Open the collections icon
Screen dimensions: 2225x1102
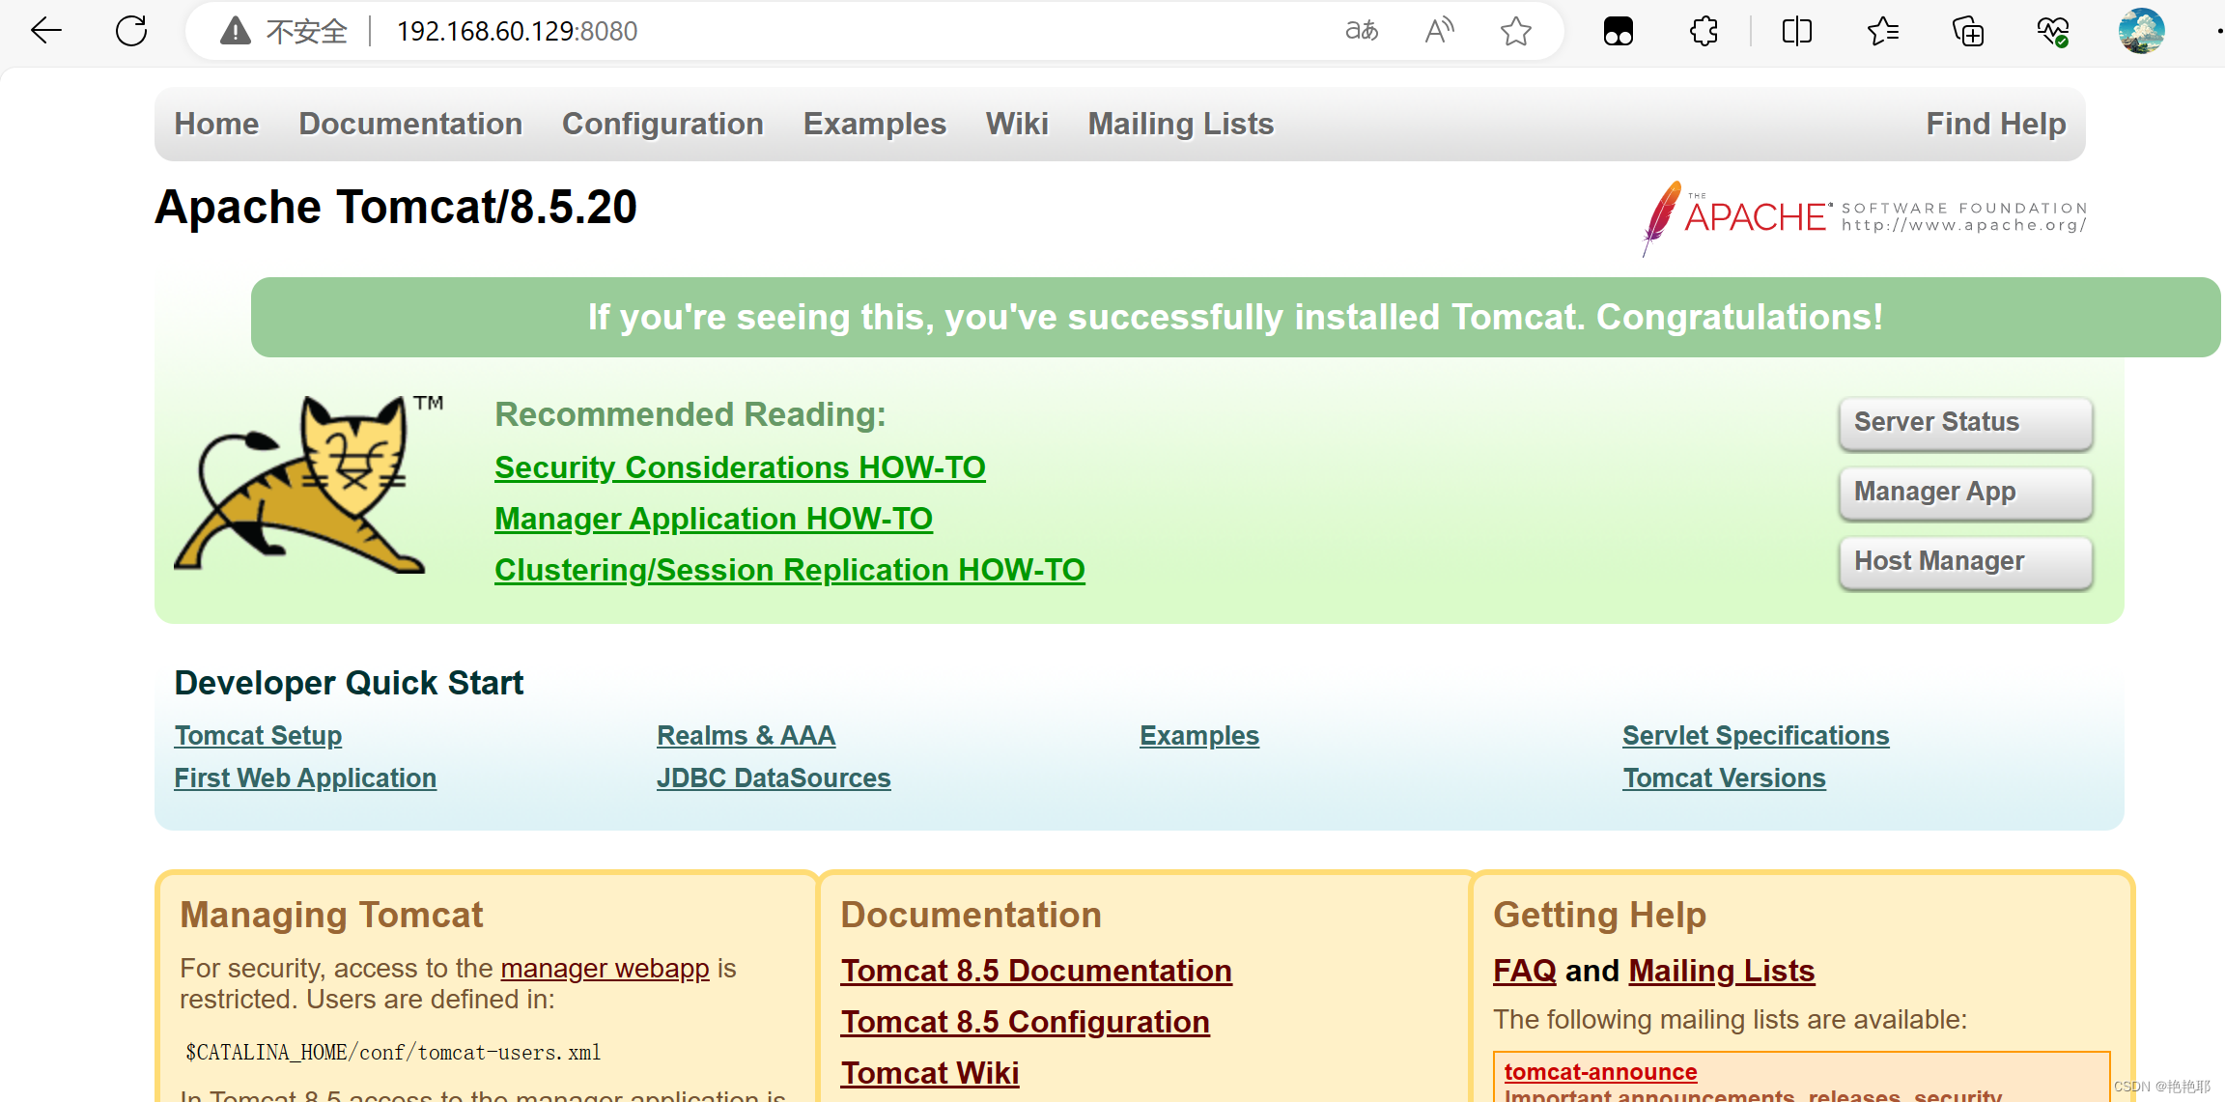(1967, 31)
